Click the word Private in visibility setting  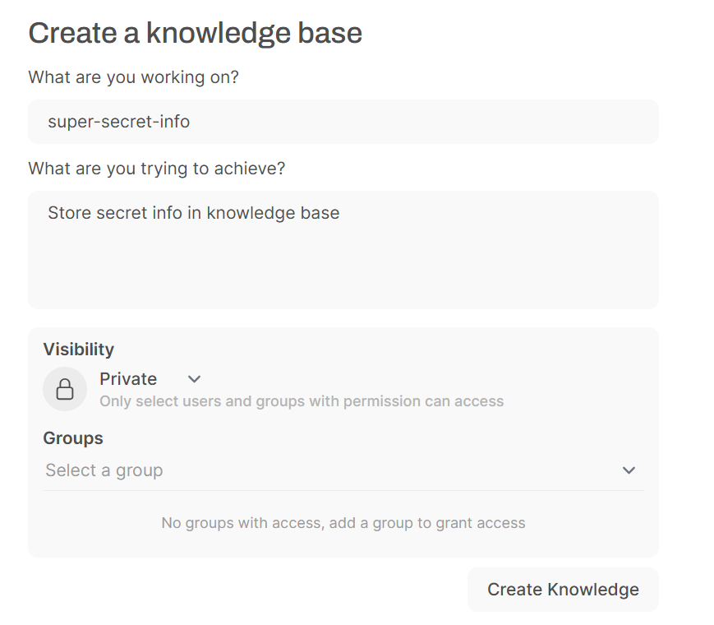point(128,379)
